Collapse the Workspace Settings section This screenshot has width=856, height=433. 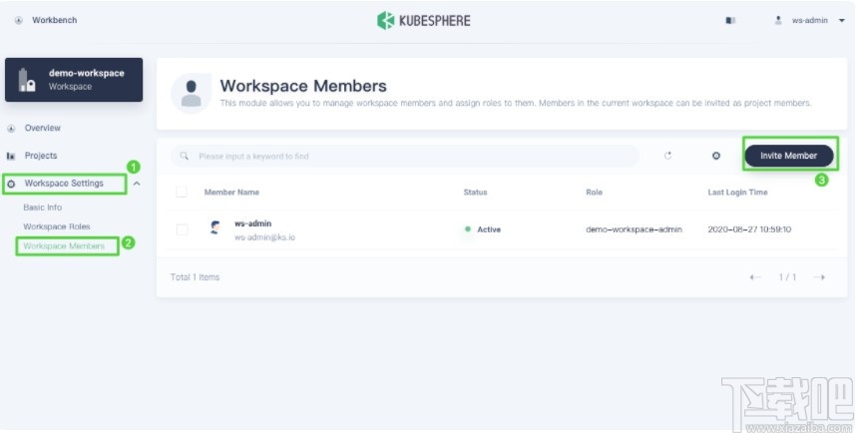click(x=137, y=184)
